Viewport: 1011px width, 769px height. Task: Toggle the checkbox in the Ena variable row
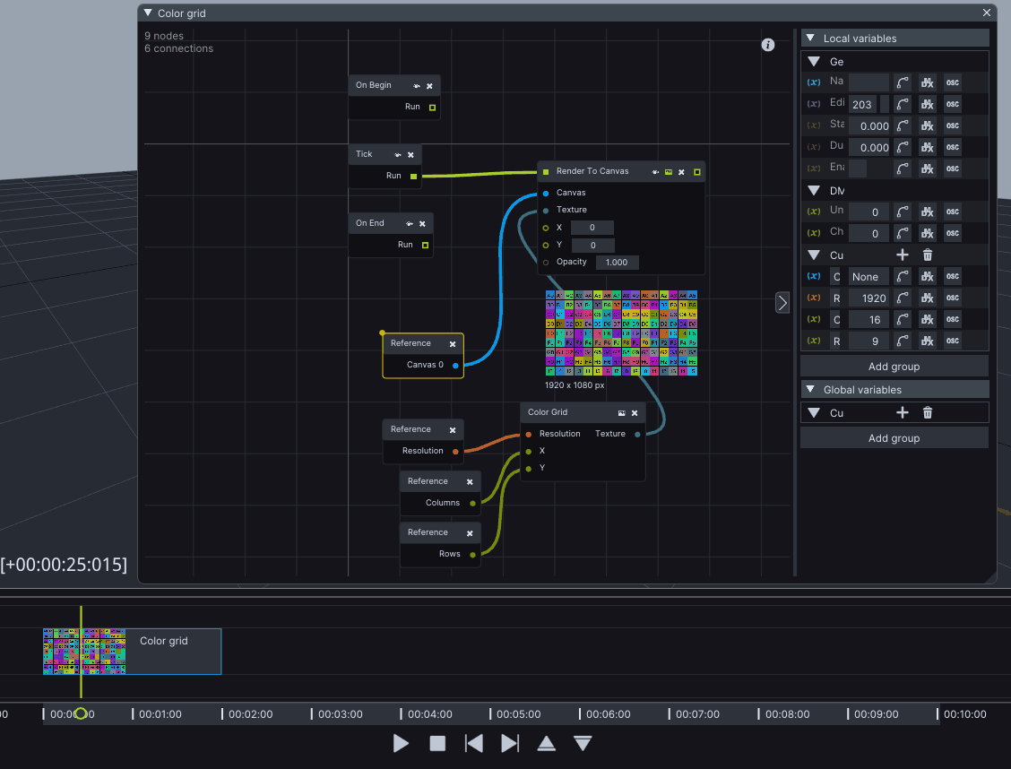click(x=858, y=168)
